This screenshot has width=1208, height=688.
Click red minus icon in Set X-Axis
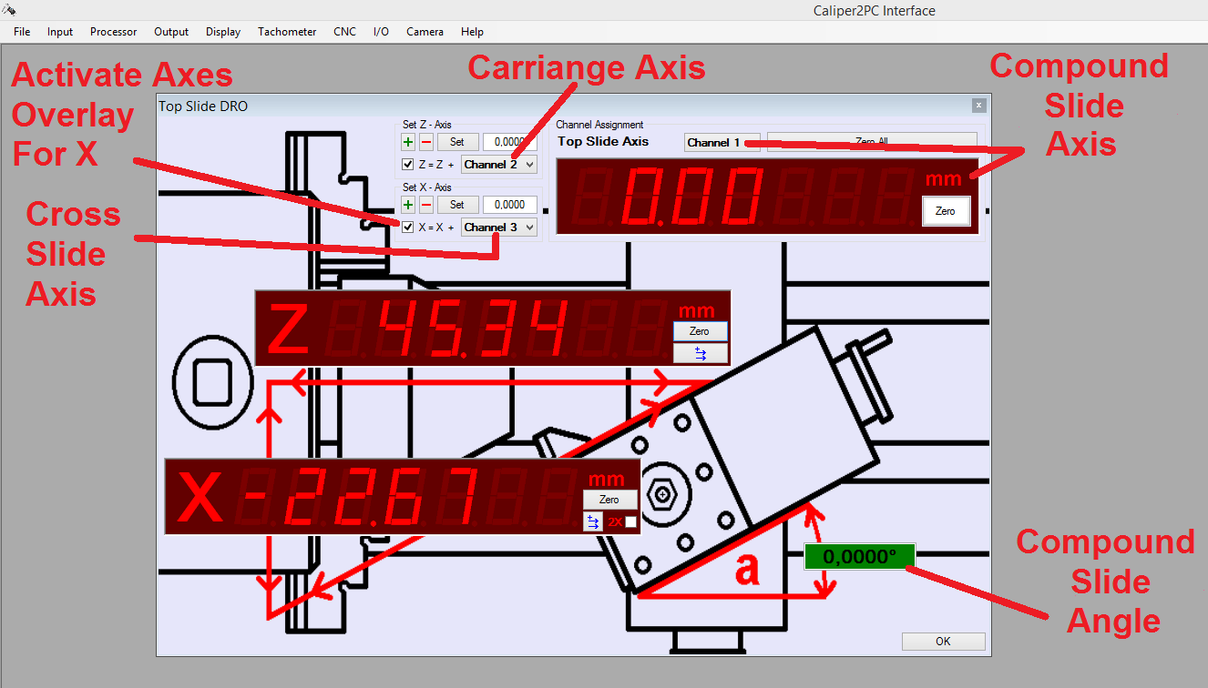coord(425,205)
